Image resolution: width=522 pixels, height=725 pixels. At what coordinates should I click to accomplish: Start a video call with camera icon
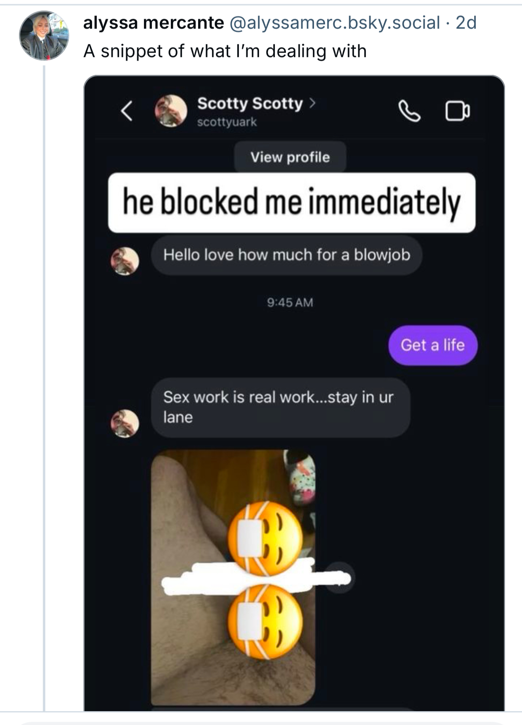coord(458,111)
